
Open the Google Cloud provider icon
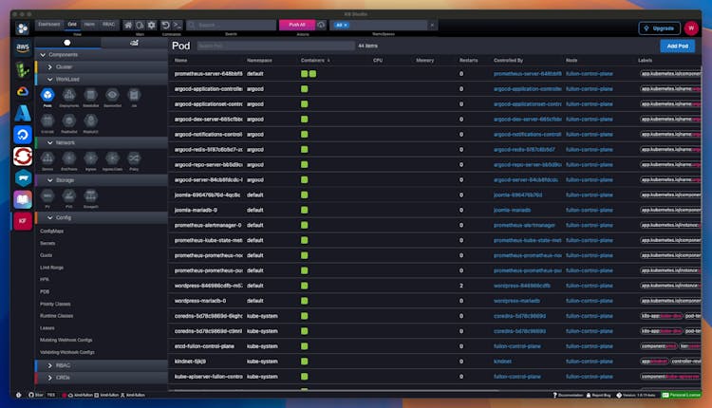point(22,92)
